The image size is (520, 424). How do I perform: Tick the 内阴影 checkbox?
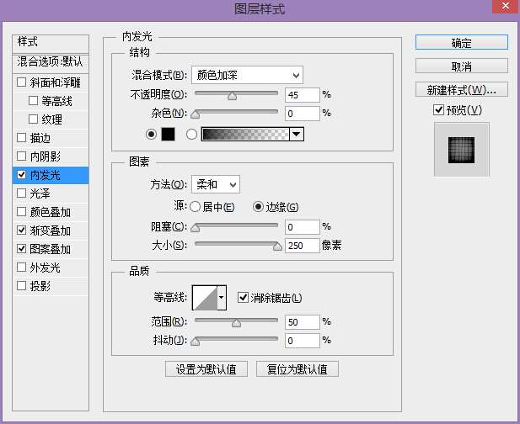pyautogui.click(x=22, y=156)
